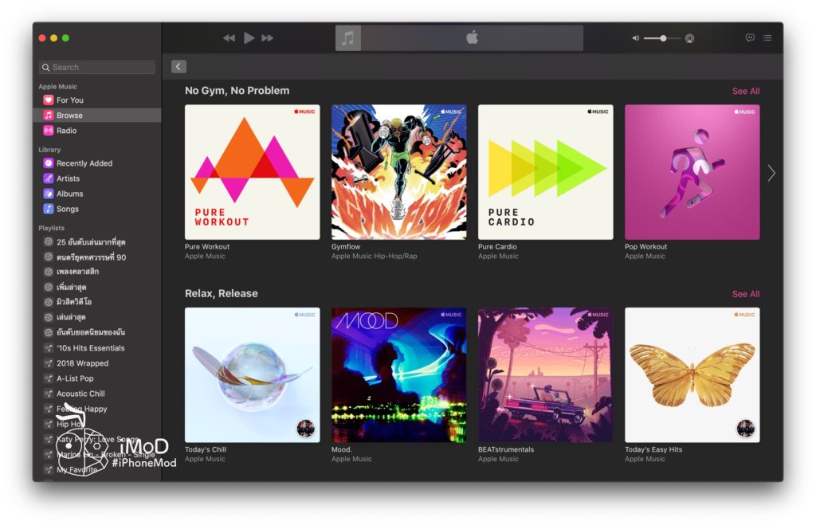Open the lyrics speech-bubble icon
This screenshot has height=525, width=816.
click(x=750, y=37)
